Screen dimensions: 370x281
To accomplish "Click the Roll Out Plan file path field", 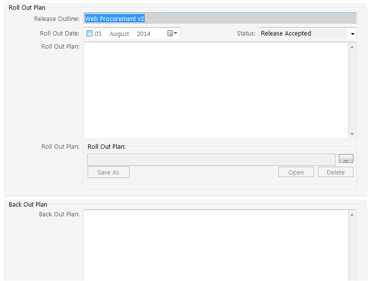I will [211, 159].
